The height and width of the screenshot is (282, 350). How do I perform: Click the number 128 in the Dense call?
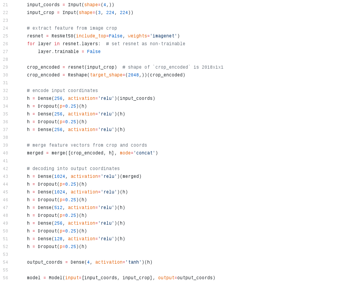point(58,239)
